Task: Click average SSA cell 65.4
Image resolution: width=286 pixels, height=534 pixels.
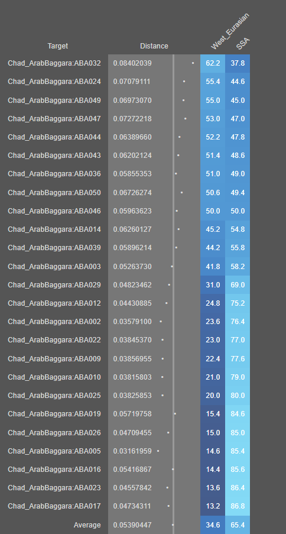Action: coord(238,525)
